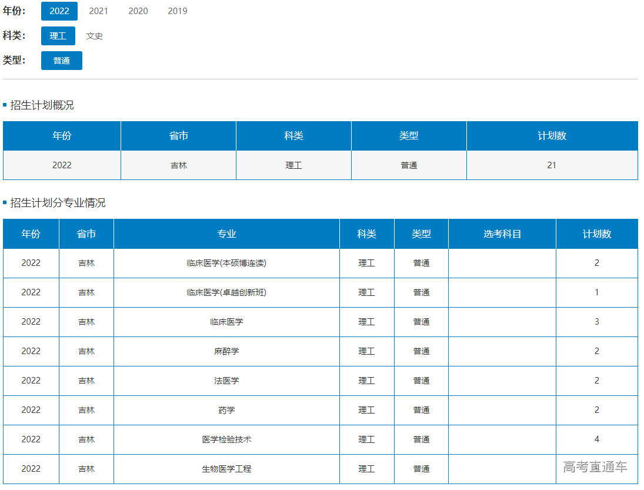Image resolution: width=644 pixels, height=490 pixels.
Task: Click the 医学检验技术 major row
Action: pos(226,439)
